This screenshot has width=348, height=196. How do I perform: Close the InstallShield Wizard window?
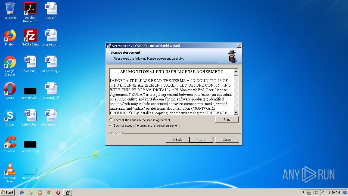pyautogui.click(x=239, y=46)
